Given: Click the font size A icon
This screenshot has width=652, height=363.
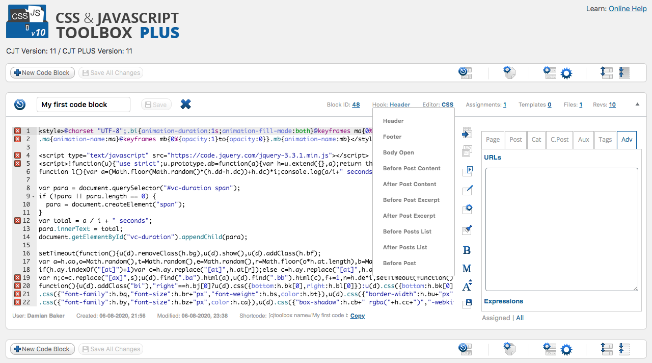Looking at the screenshot, I should 467,286.
